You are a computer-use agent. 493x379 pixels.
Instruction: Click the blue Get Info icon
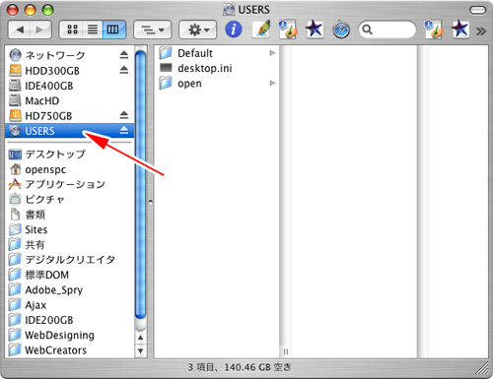click(x=234, y=30)
